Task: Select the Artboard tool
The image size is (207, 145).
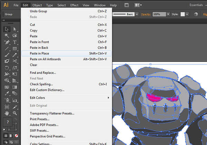Action: (7, 107)
